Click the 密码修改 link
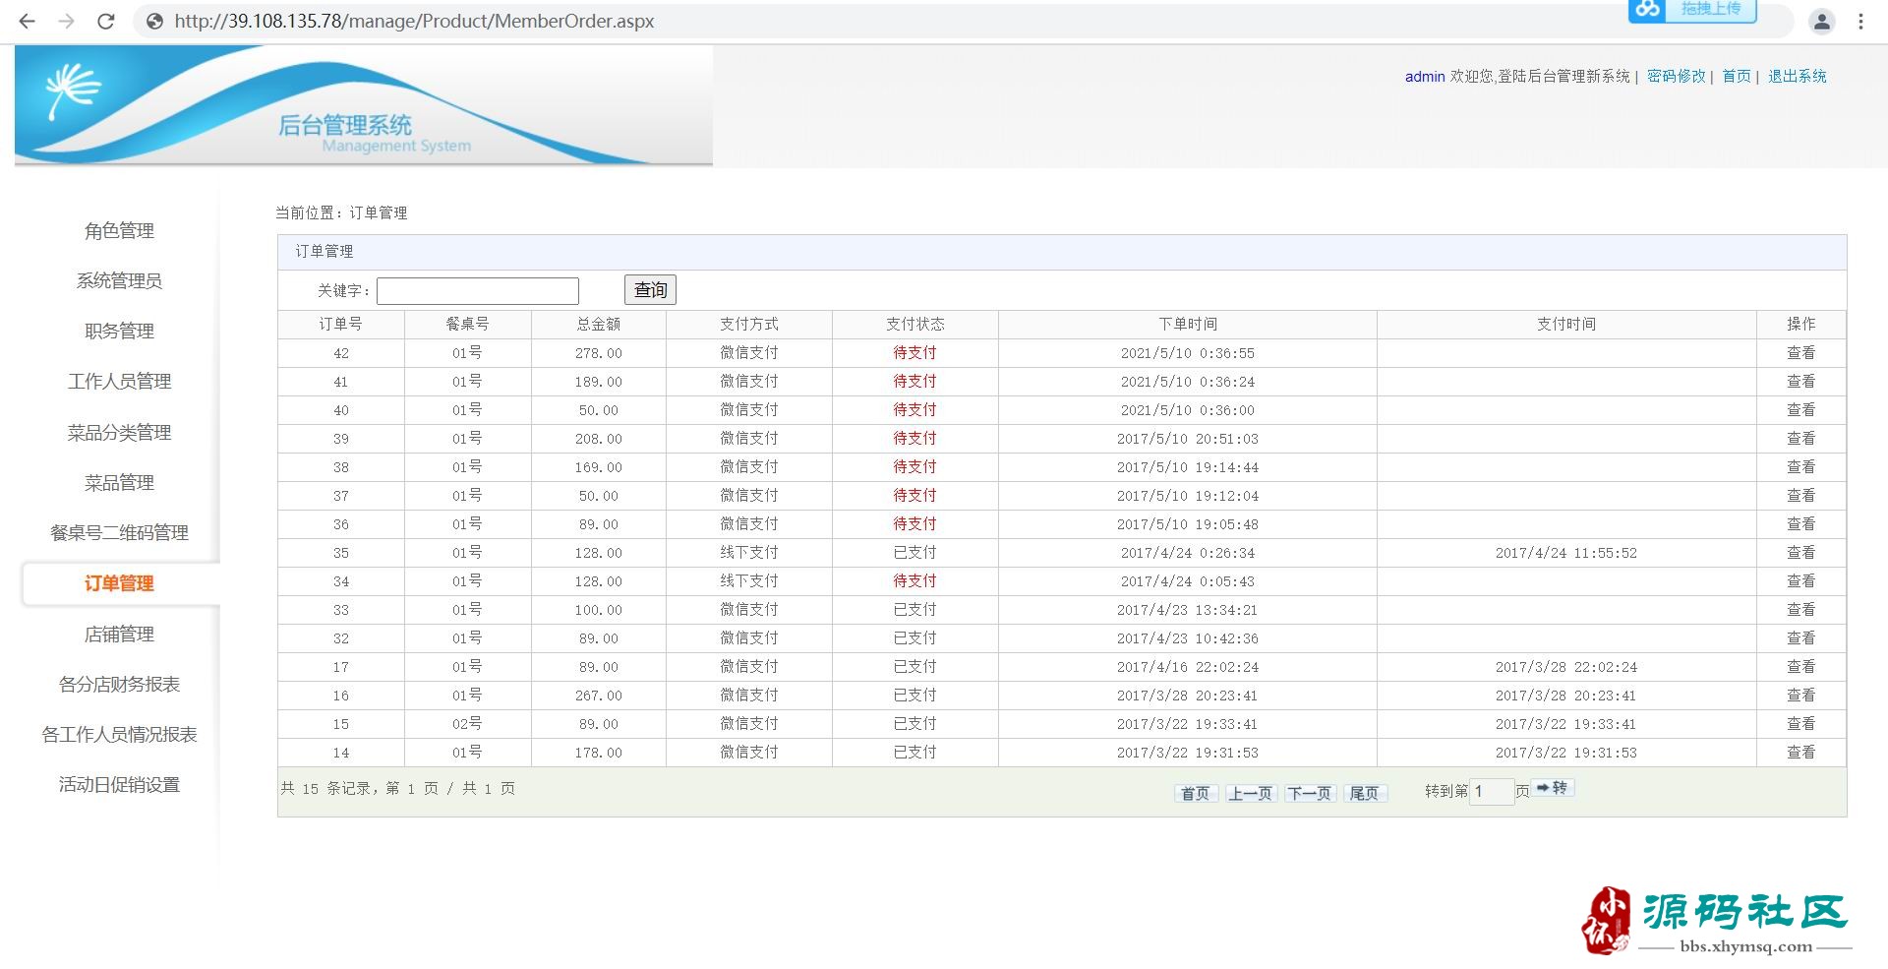This screenshot has height=969, width=1888. coord(1677,76)
